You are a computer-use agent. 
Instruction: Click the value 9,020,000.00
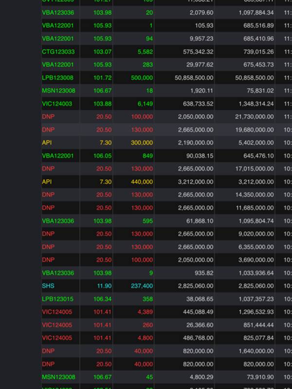click(256, 234)
